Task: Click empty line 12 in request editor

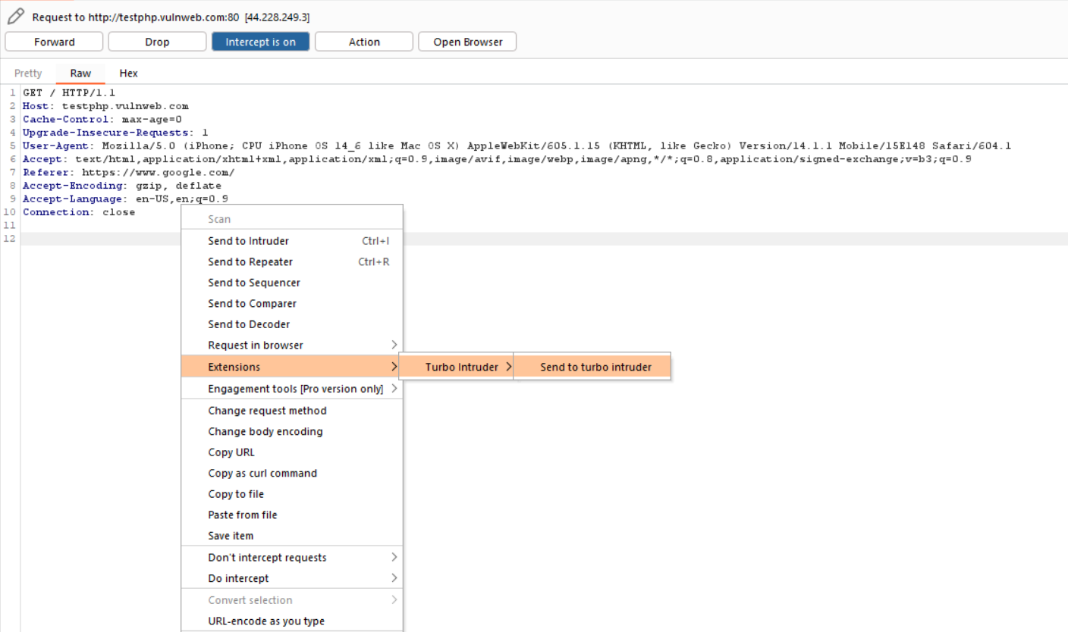Action: [x=683, y=239]
